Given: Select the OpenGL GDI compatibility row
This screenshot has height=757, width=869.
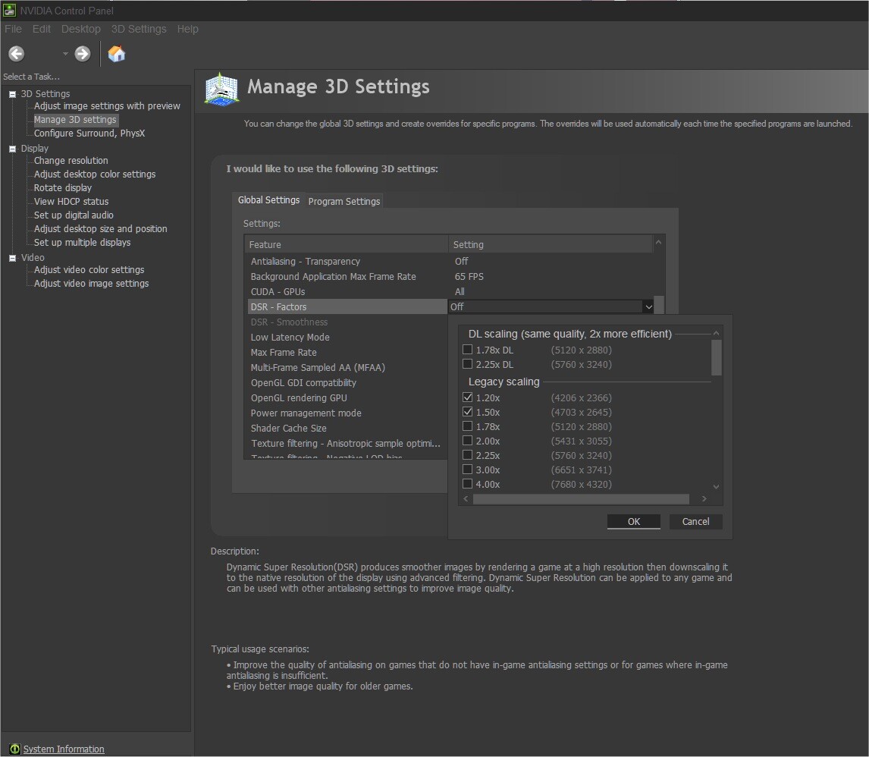Looking at the screenshot, I should tap(347, 382).
